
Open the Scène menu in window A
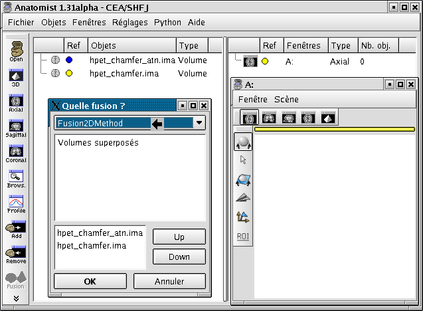pos(286,99)
